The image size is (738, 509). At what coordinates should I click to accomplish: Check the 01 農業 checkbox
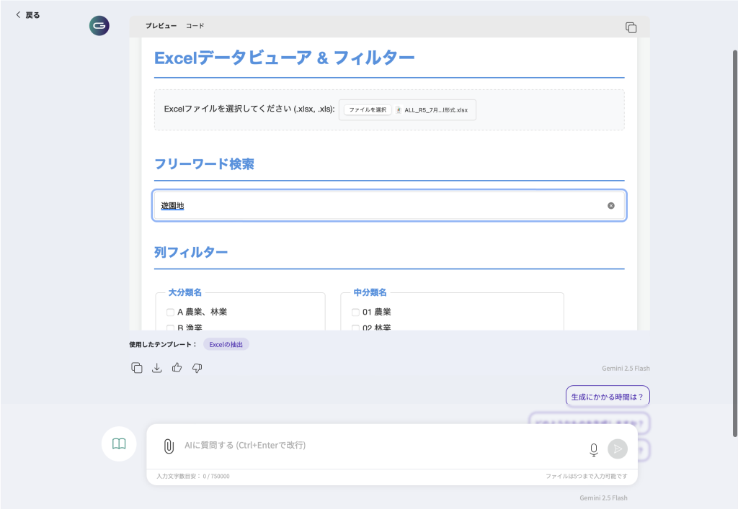355,312
